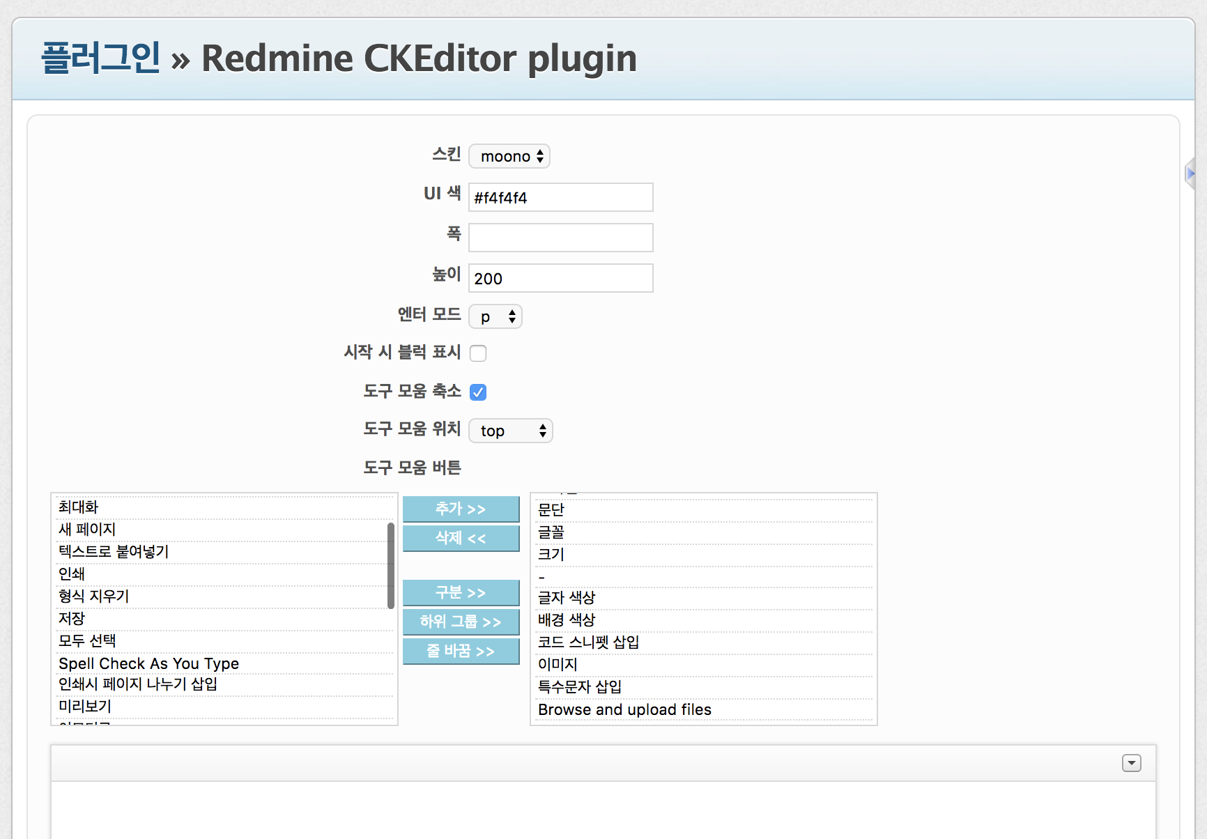This screenshot has width=1207, height=839.
Task: Select Browse and upload files item
Action: pos(704,709)
